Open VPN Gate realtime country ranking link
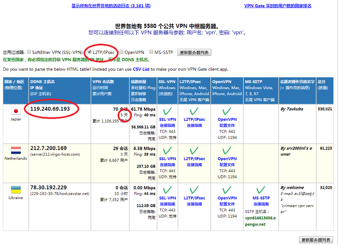Image resolution: width=338 pixels, height=245 pixels. (278, 6)
